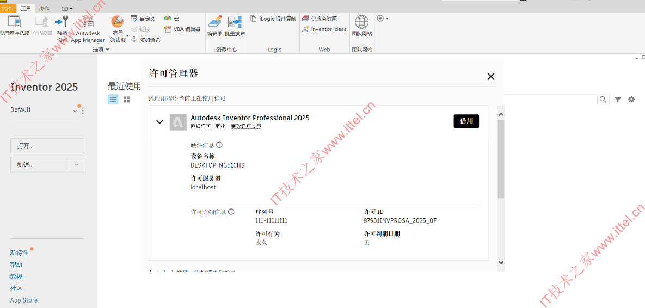The height and width of the screenshot is (308, 645).
Task: Expand Options (选项) panel dropdown
Action: pyautogui.click(x=101, y=50)
